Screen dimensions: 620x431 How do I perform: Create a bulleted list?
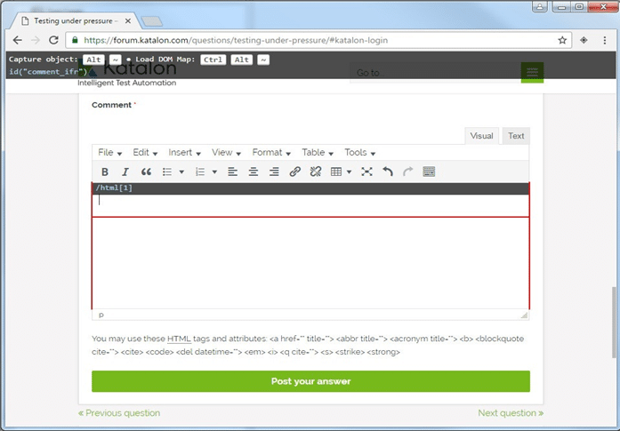pyautogui.click(x=167, y=172)
